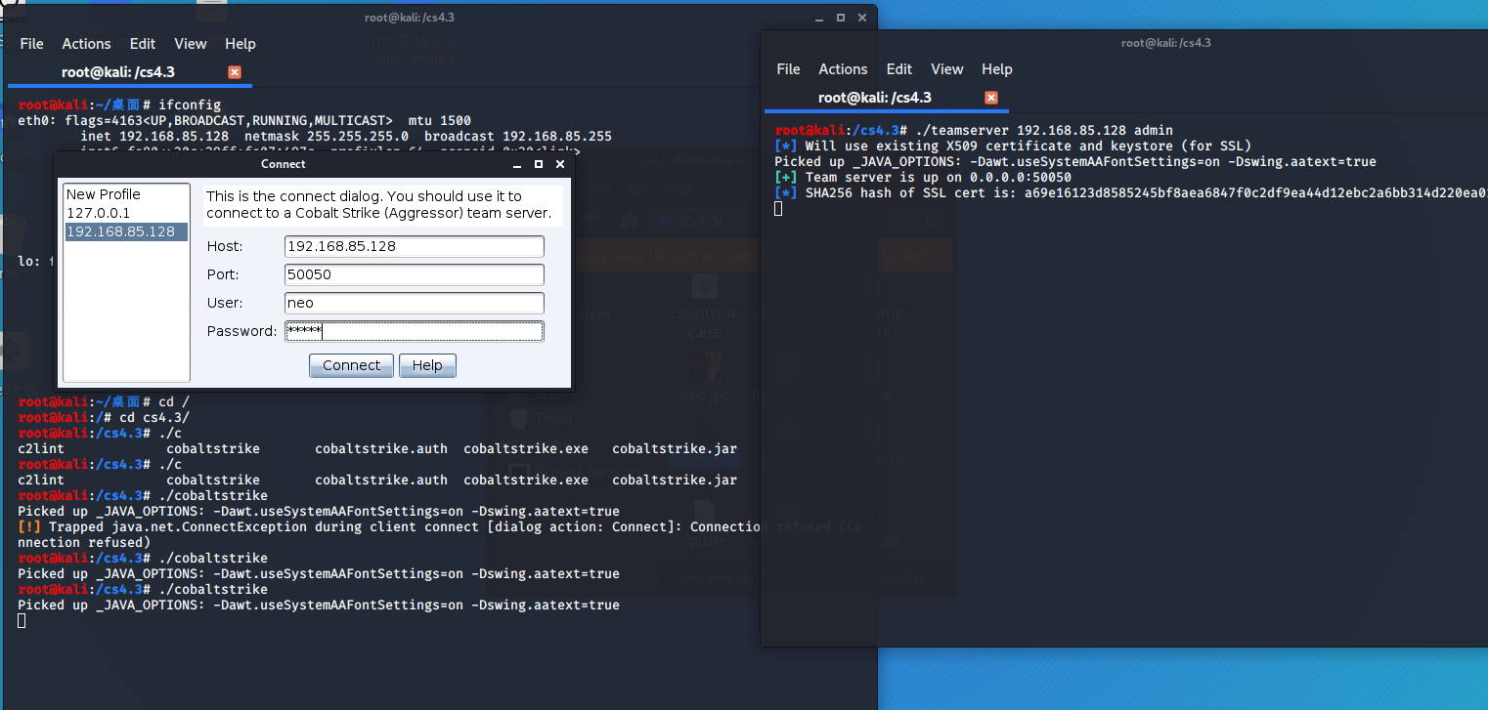Select right terminal tab root@kali: /cs4.3
This screenshot has width=1488, height=710.
[875, 98]
